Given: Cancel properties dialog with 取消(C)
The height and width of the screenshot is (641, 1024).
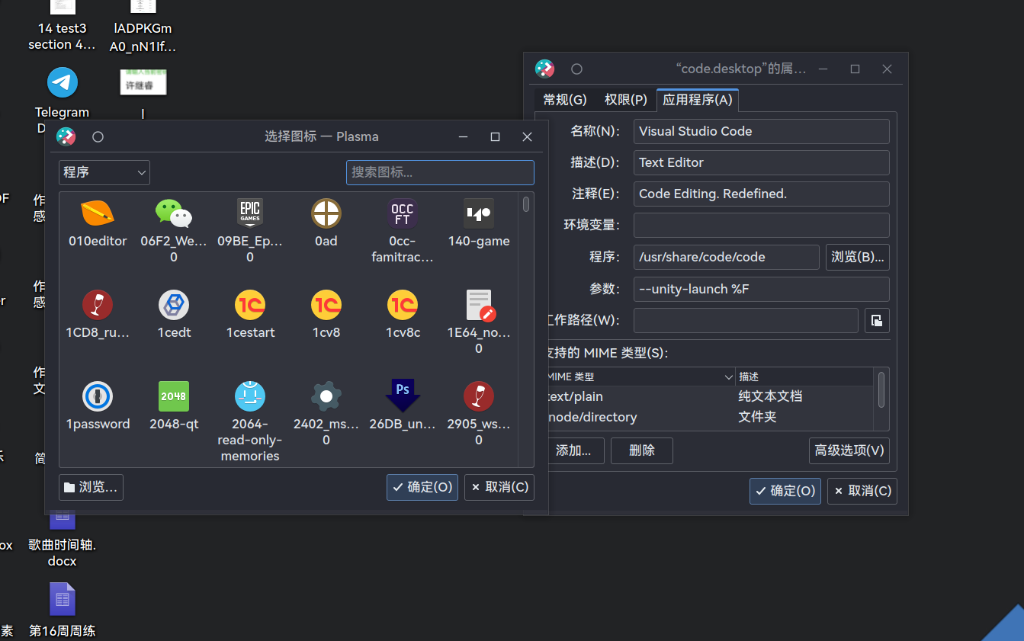Looking at the screenshot, I should [x=862, y=491].
